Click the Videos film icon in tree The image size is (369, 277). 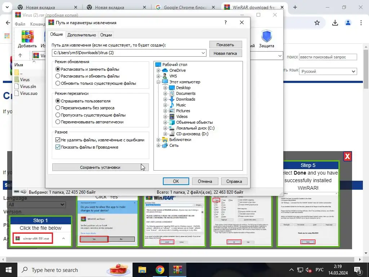click(172, 116)
